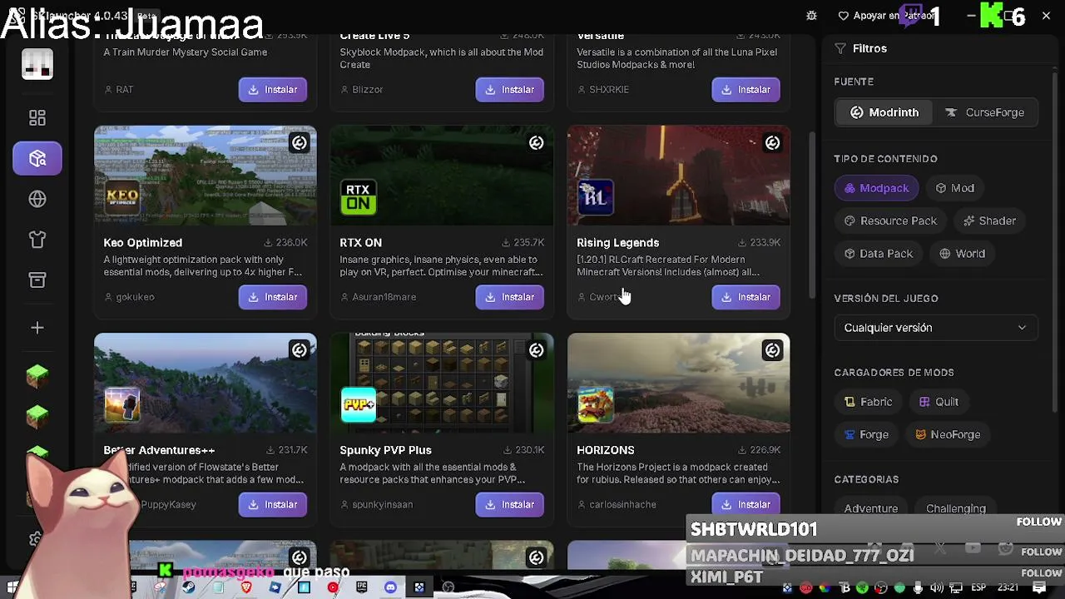
Task: Install the modpack by RAT
Action: tap(273, 89)
